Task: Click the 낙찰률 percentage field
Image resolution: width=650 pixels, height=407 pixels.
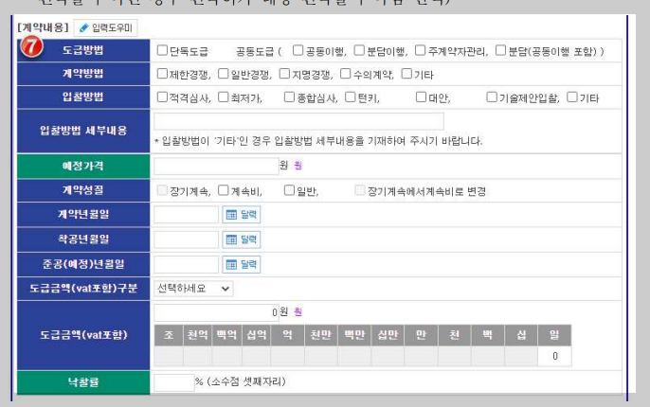Action: 174,382
